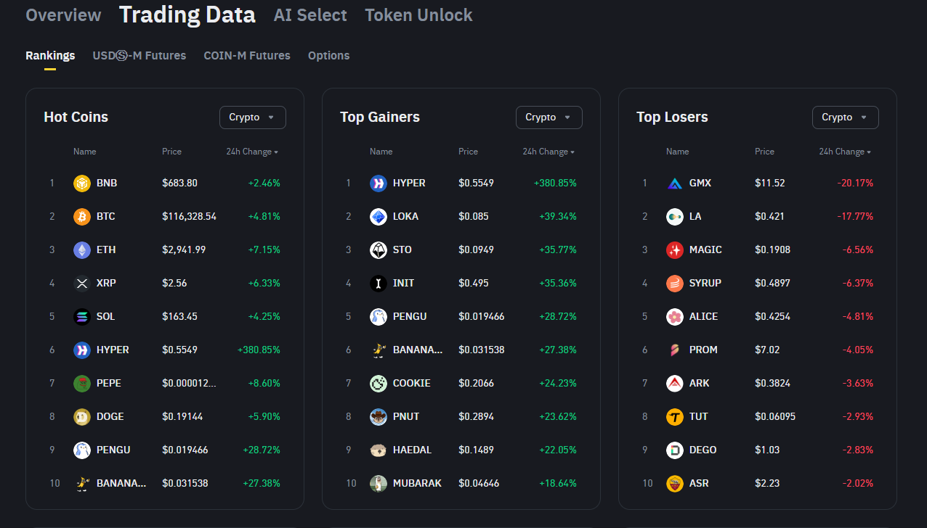Image resolution: width=927 pixels, height=528 pixels.
Task: Sort Hot Coins by 24h Change
Action: [x=252, y=152]
